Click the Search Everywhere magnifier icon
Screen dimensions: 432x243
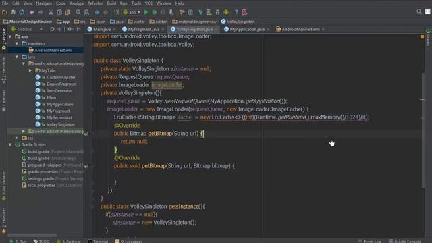[x=419, y=11]
